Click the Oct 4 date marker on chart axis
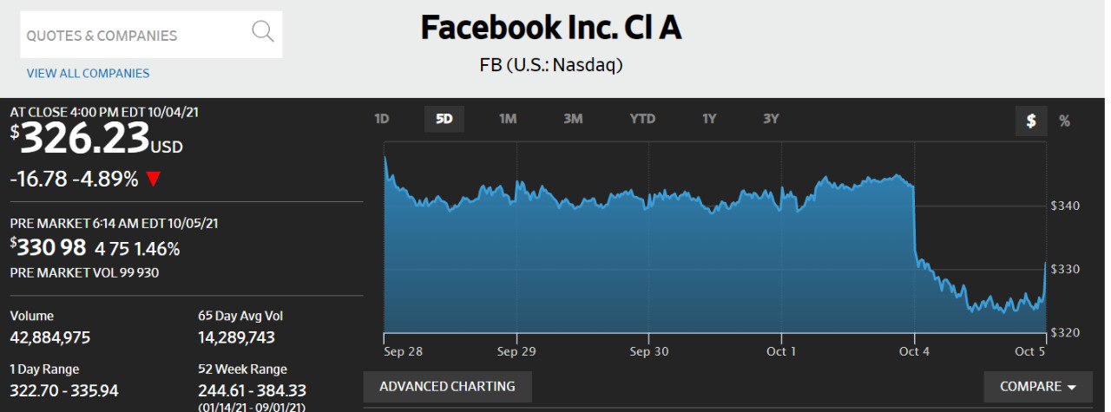This screenshot has height=412, width=1111. pos(914,351)
